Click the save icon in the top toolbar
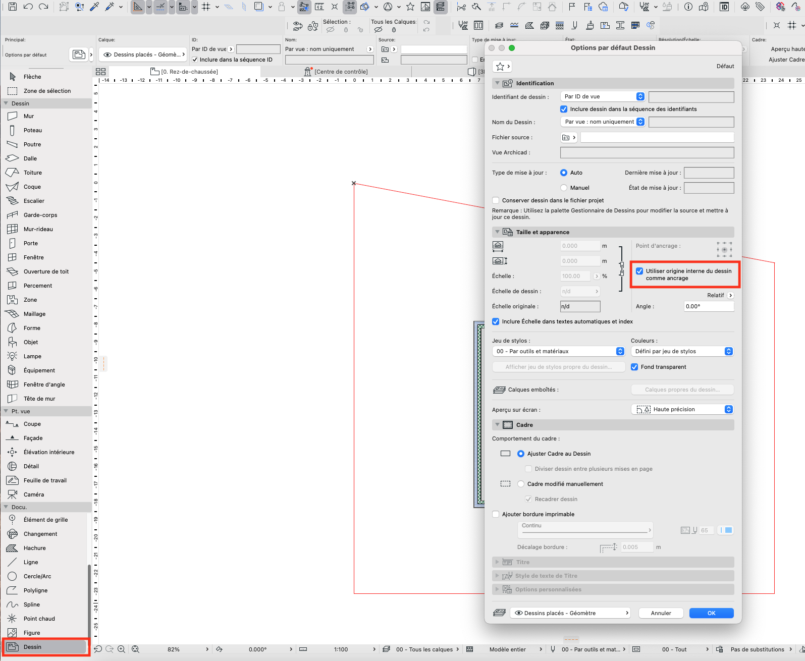The width and height of the screenshot is (805, 661). pyautogui.click(x=13, y=7)
